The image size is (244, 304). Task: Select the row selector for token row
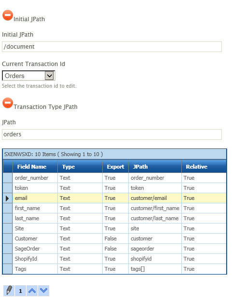click(8, 188)
